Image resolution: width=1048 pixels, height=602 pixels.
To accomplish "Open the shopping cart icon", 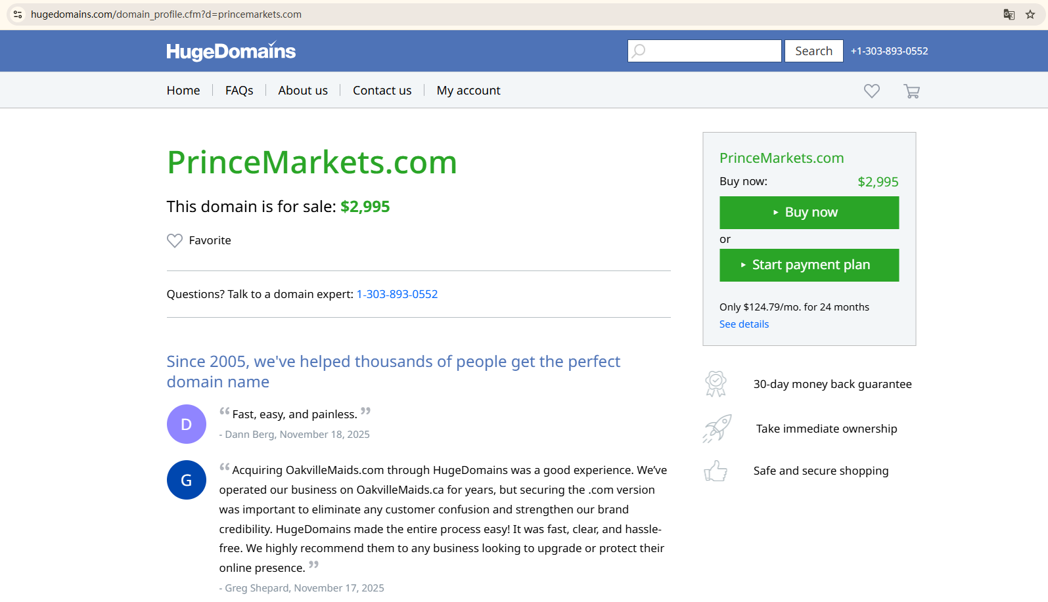I will point(911,91).
